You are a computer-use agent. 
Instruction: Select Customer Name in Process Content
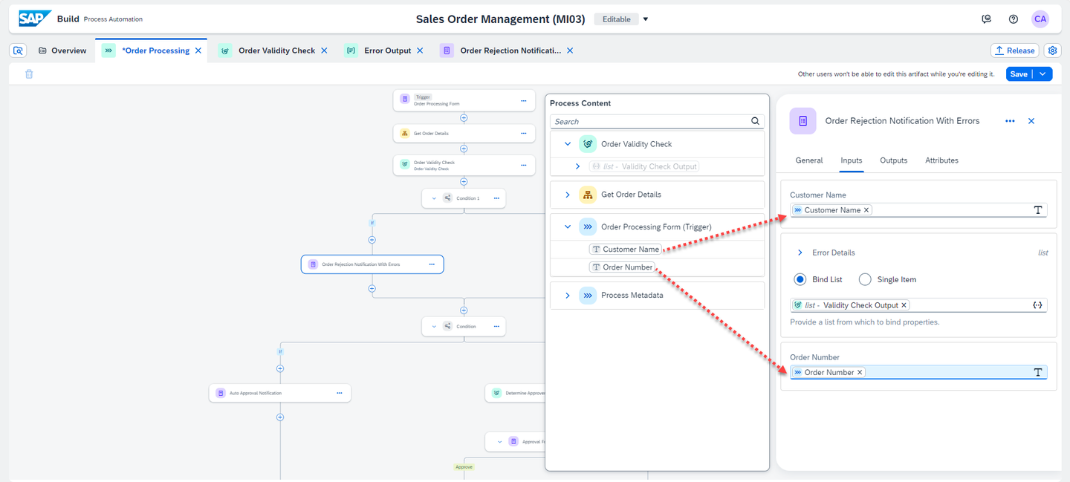tap(625, 250)
